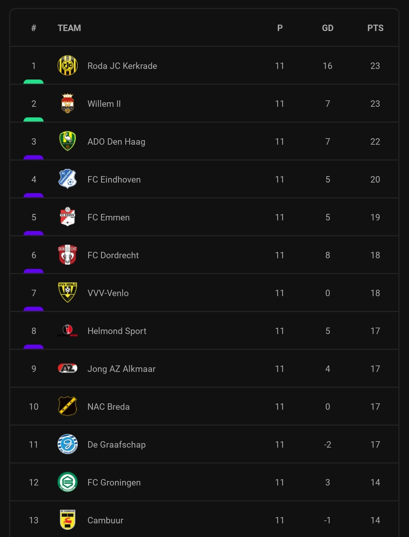Tap the Helmond Sport logo

pyautogui.click(x=67, y=331)
